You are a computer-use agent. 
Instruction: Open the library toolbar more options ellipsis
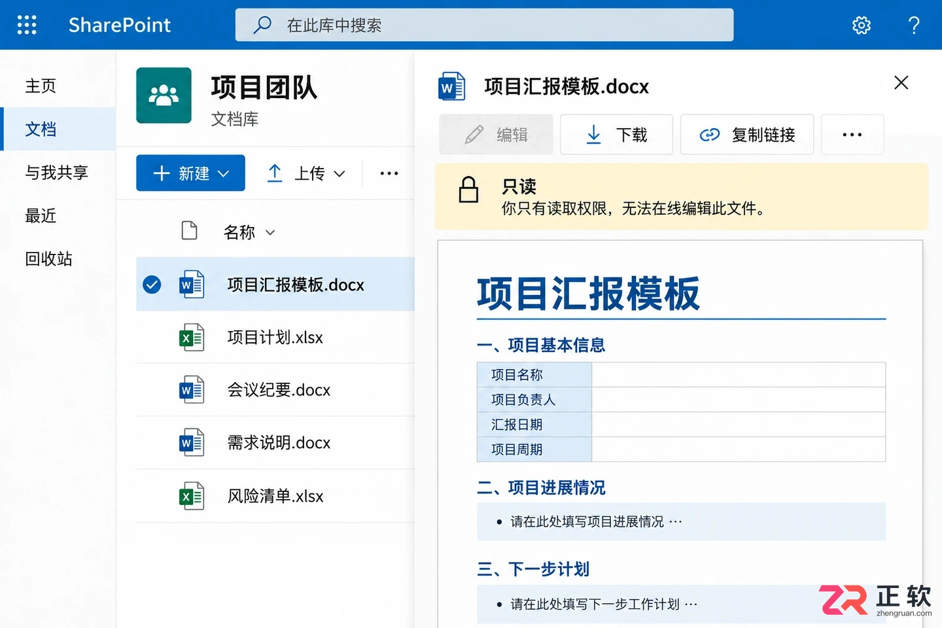389,173
